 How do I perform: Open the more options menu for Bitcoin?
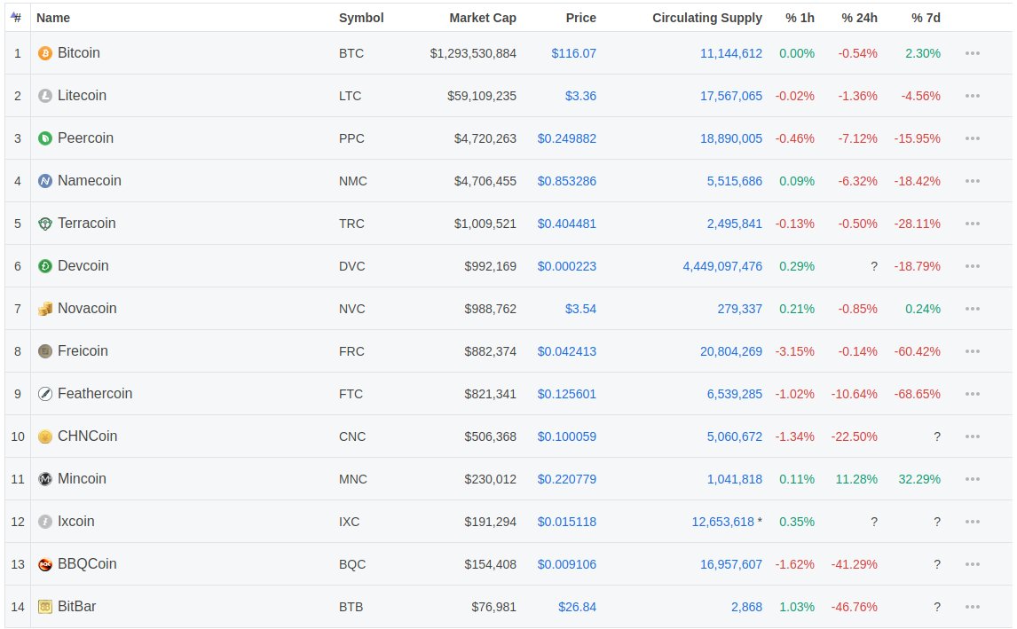click(973, 53)
